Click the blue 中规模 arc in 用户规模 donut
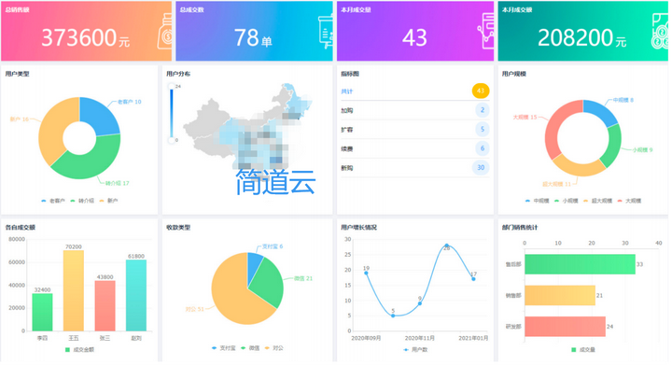The width and height of the screenshot is (672, 365). click(x=601, y=109)
